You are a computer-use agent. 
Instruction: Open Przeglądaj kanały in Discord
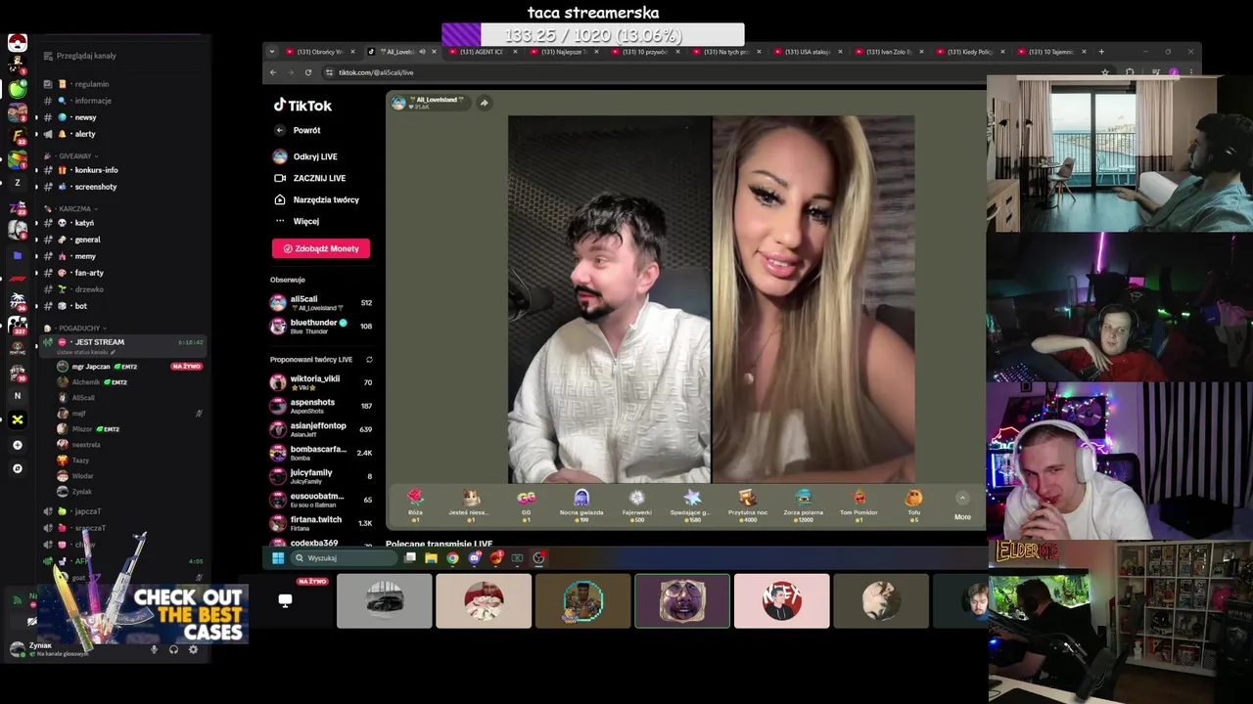(79, 56)
